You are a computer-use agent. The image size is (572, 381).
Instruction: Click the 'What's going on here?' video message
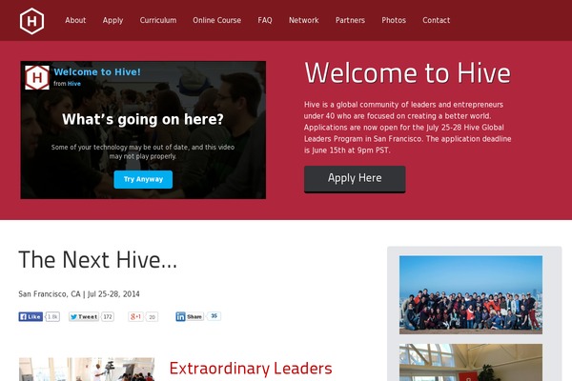tap(143, 119)
